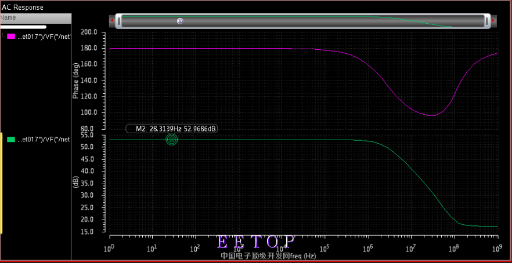The width and height of the screenshot is (512, 263).
Task: Click the Phase (deg) axis label
Action: [x=75, y=81]
